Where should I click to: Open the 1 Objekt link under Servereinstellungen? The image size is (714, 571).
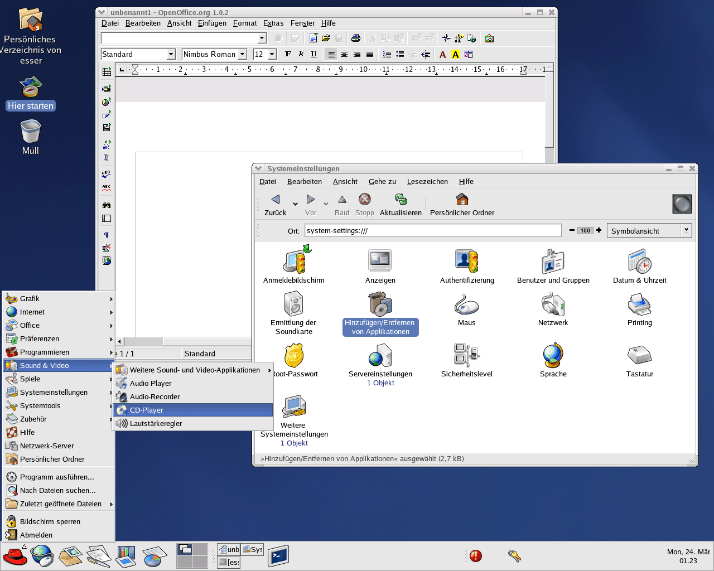click(380, 383)
